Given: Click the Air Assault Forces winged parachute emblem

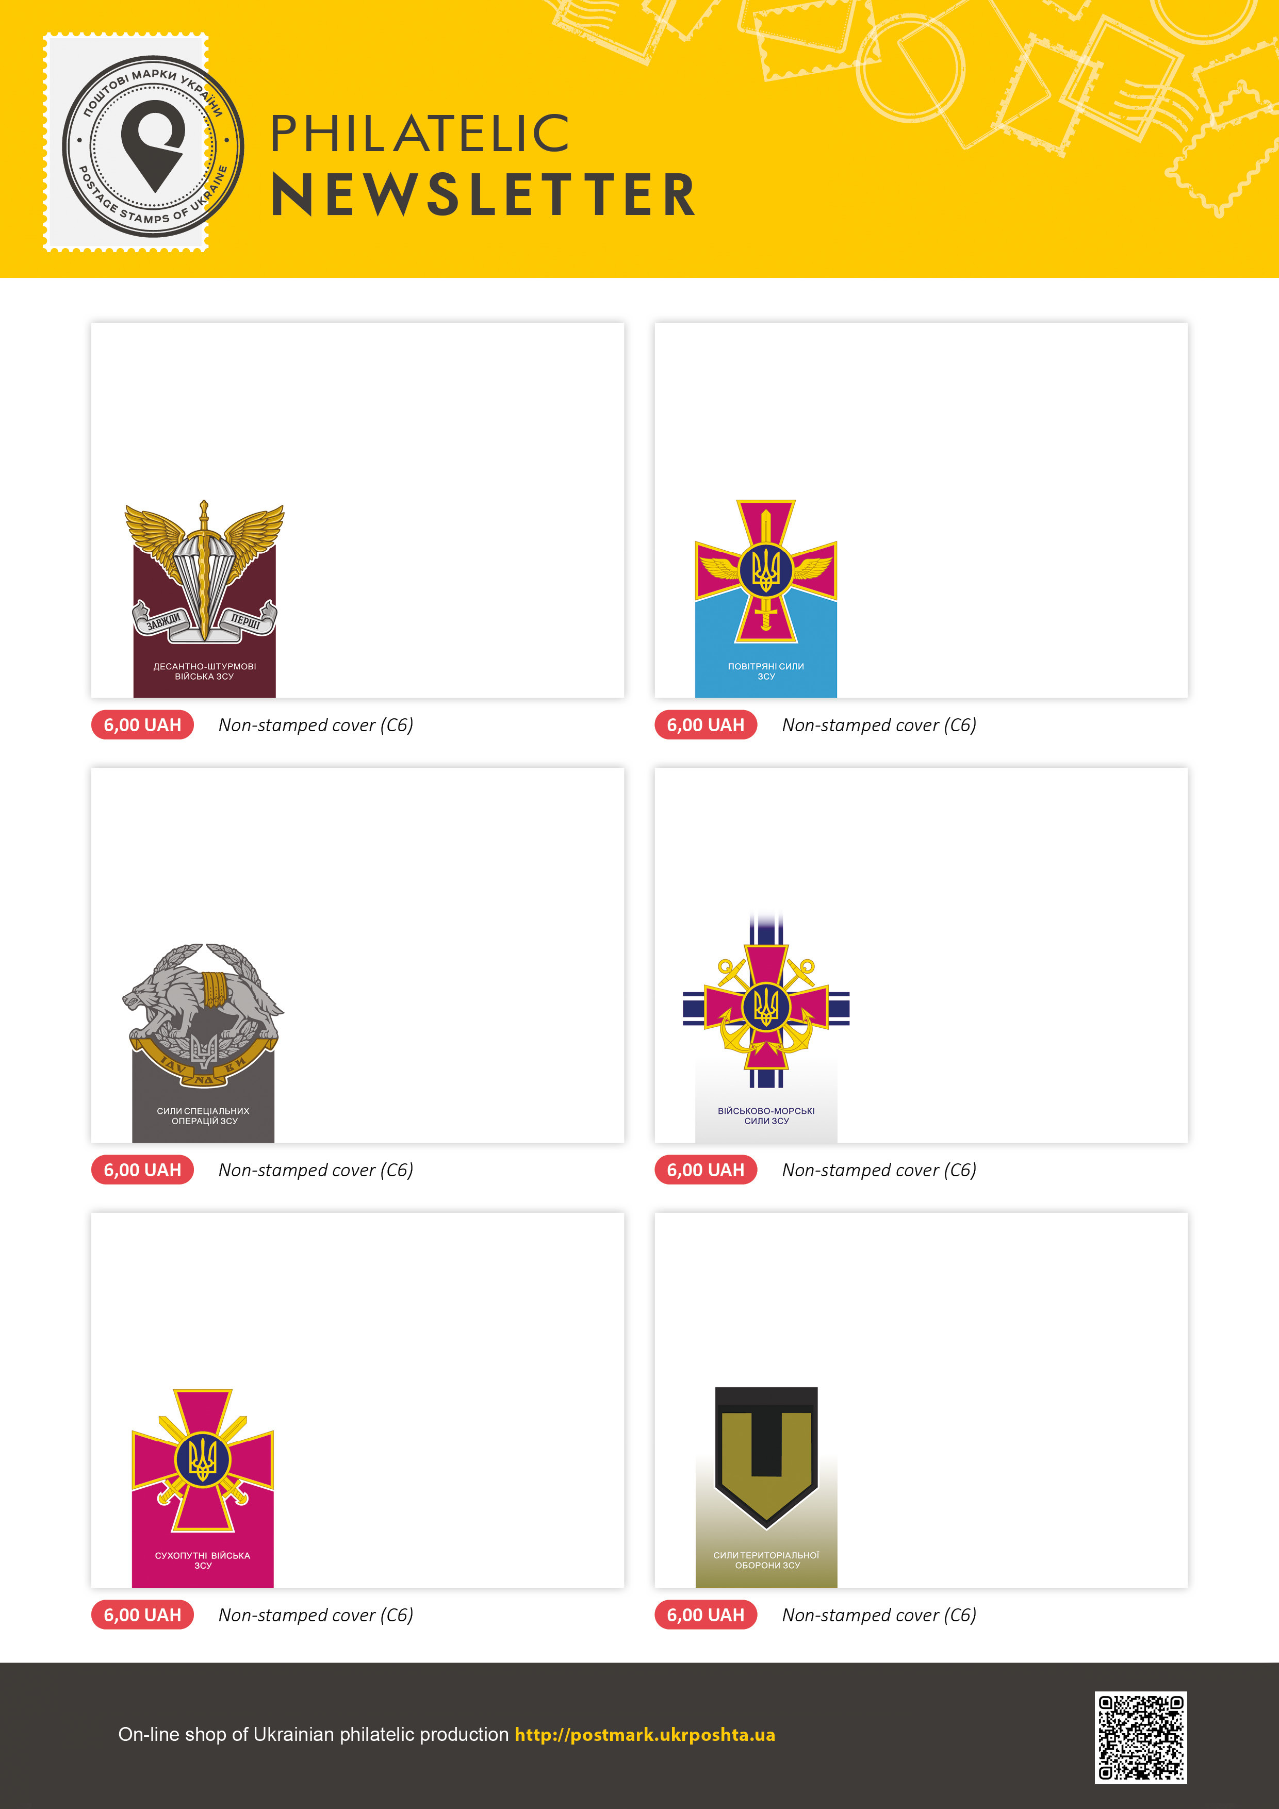Looking at the screenshot, I should [204, 571].
